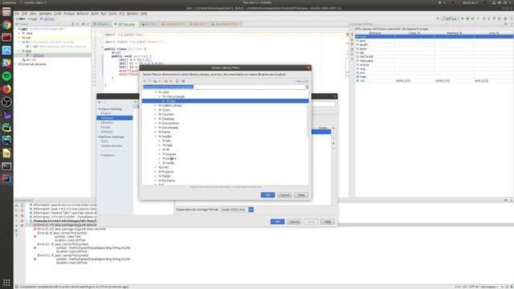This screenshot has height=289, width=514.
Task: Click the Method % column header in Coverage
Action: tap(454, 33)
